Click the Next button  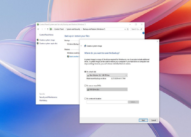143,120
